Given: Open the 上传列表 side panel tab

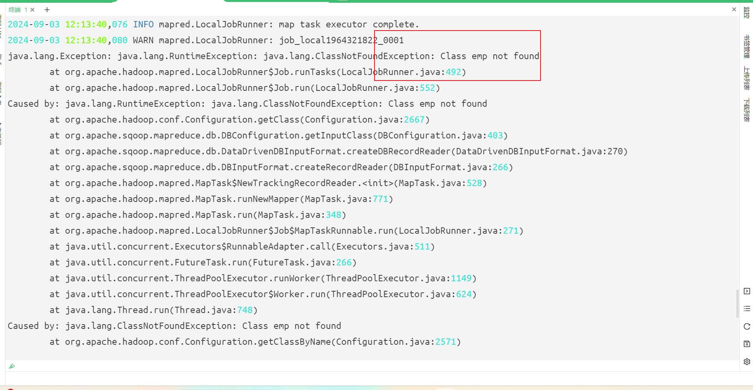Looking at the screenshot, I should [747, 78].
